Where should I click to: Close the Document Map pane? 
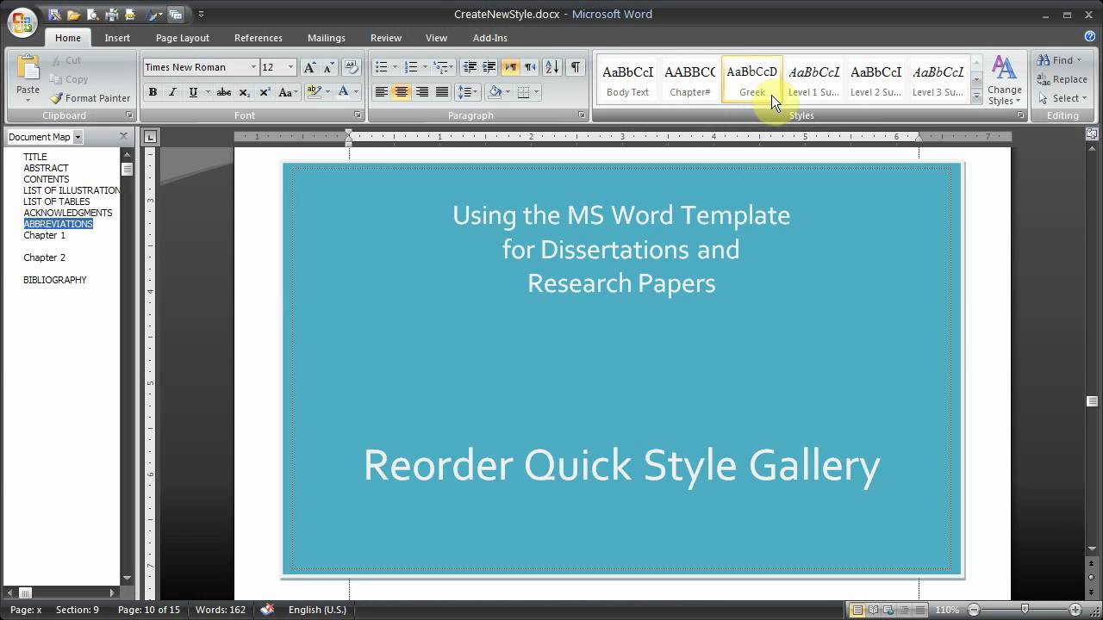click(x=123, y=136)
